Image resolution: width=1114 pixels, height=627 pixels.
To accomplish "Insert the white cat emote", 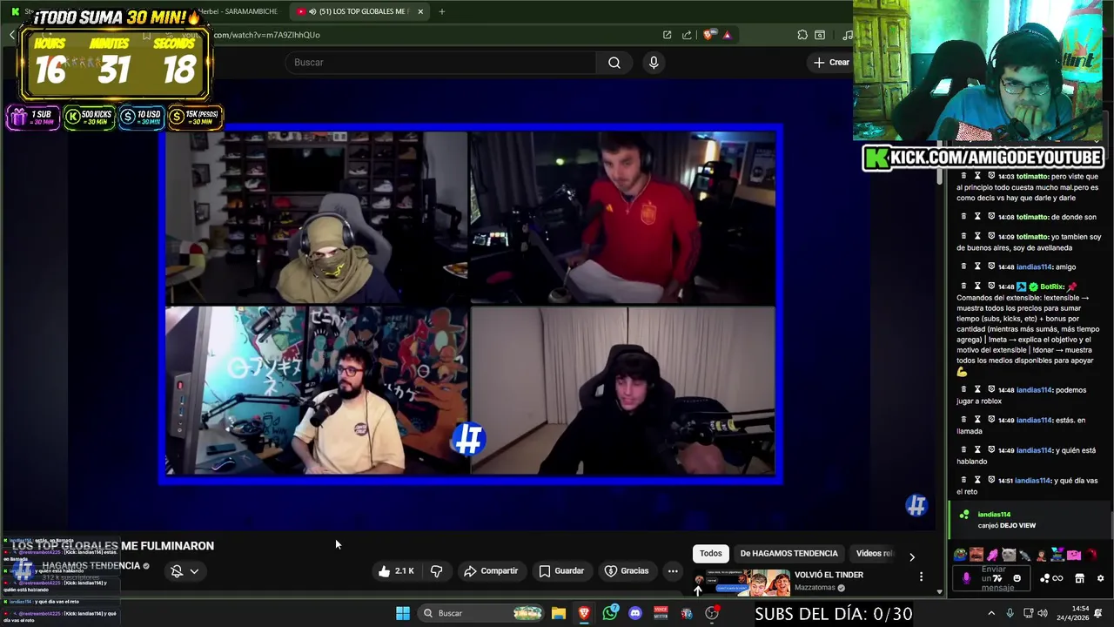I will [1009, 555].
